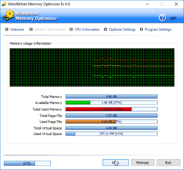Click the 'Available Memory' label
Image resolution: width=184 pixels, height=170 pixels.
[48, 103]
